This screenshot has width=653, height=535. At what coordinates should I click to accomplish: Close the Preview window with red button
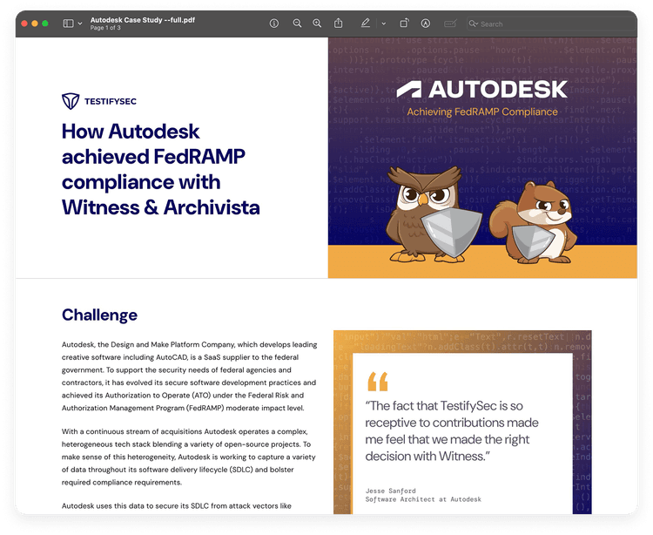[24, 24]
